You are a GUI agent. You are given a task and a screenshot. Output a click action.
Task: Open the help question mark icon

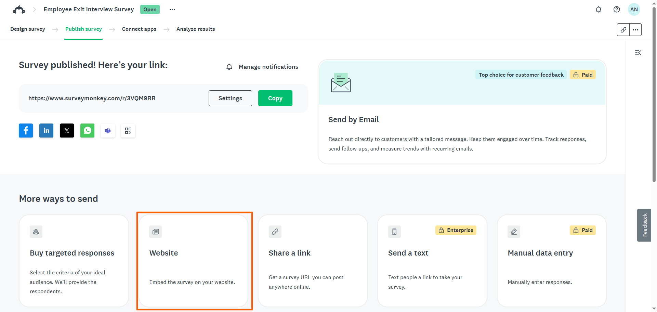617,10
